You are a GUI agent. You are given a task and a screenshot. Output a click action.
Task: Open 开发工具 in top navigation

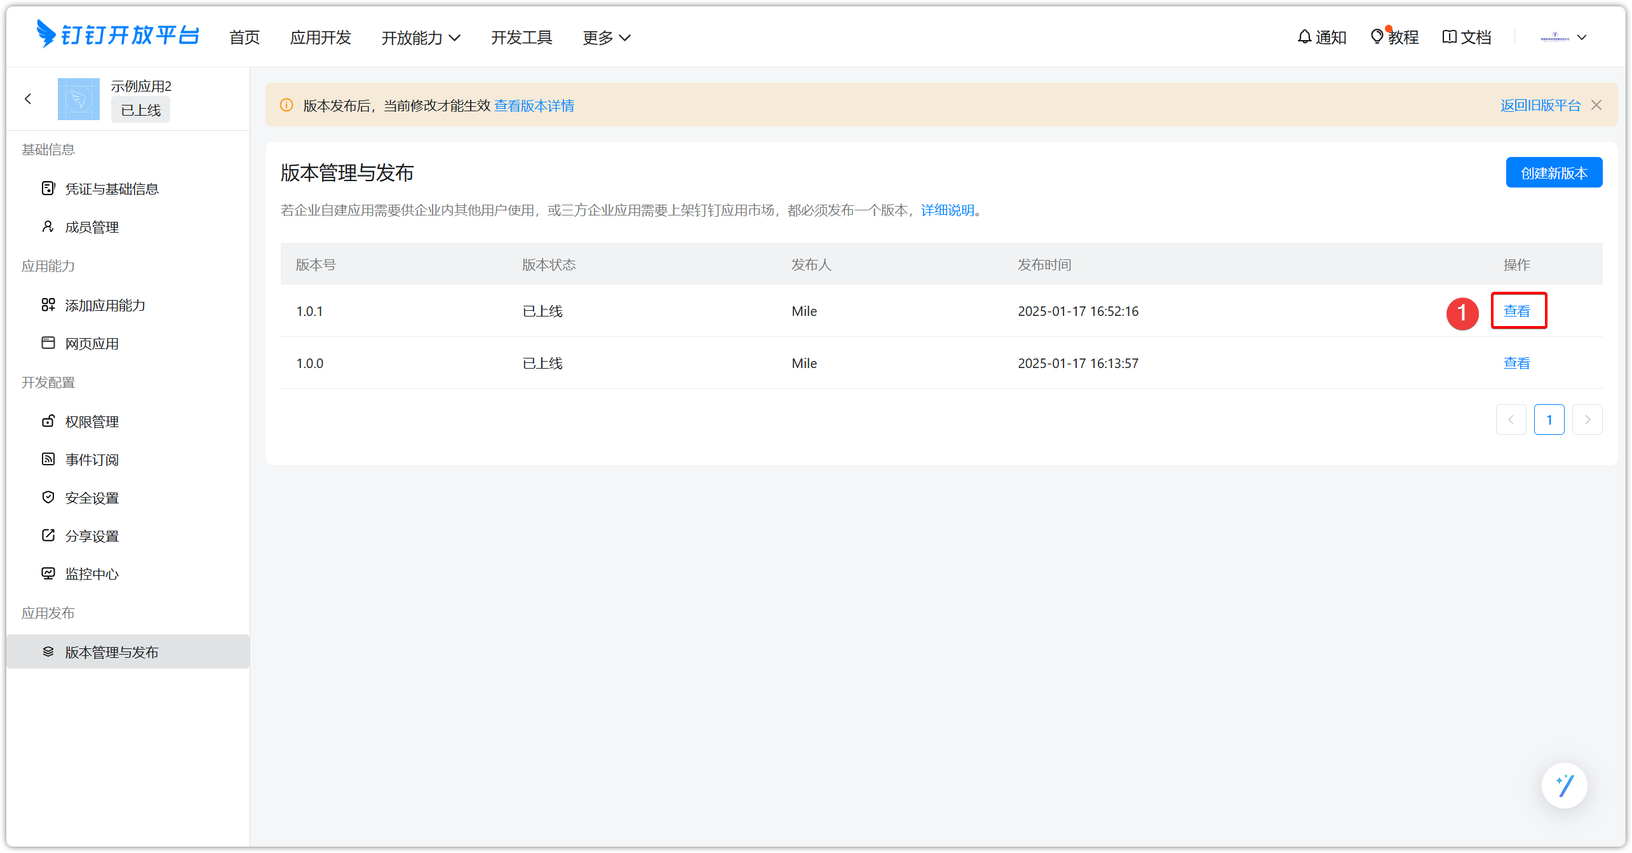(522, 38)
